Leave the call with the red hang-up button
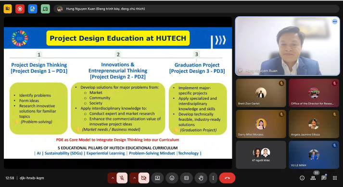Viewport: 343px width, 187px height. [x=227, y=178]
